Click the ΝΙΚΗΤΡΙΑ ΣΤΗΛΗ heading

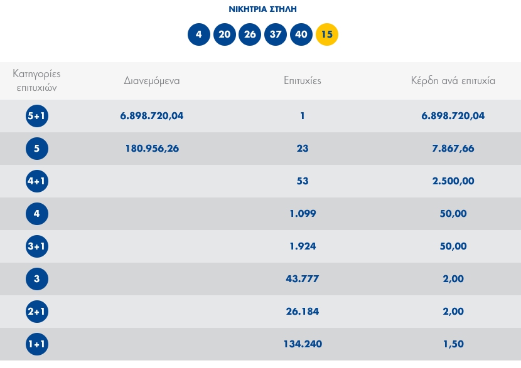pyautogui.click(x=262, y=9)
